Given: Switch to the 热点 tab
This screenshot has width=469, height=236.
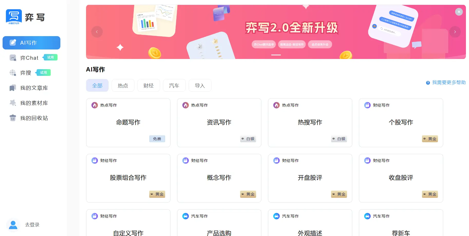Looking at the screenshot, I should coord(123,86).
